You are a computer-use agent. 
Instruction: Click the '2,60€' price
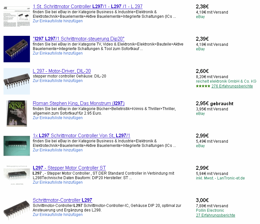tap(202, 71)
